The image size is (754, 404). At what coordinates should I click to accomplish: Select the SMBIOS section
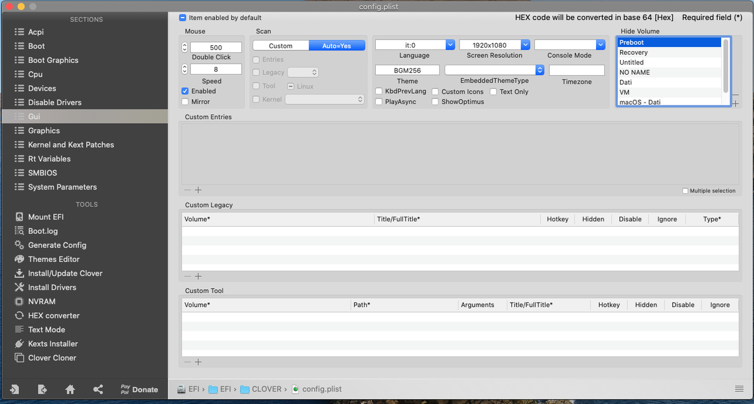click(x=42, y=173)
